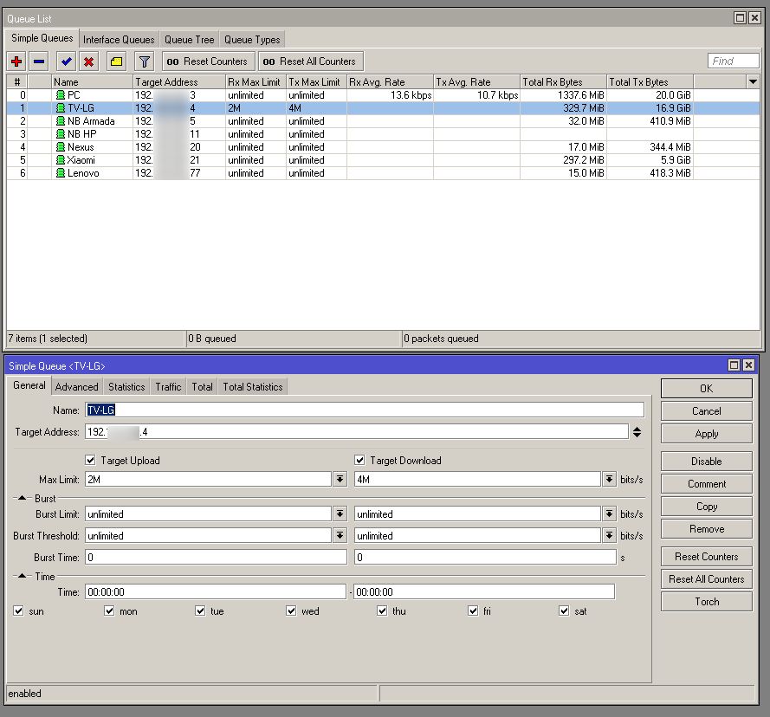Click the blue minus remove queue icon
Image resolution: width=770 pixels, height=717 pixels.
pyautogui.click(x=39, y=61)
